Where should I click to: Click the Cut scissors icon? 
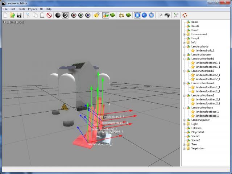(28, 15)
